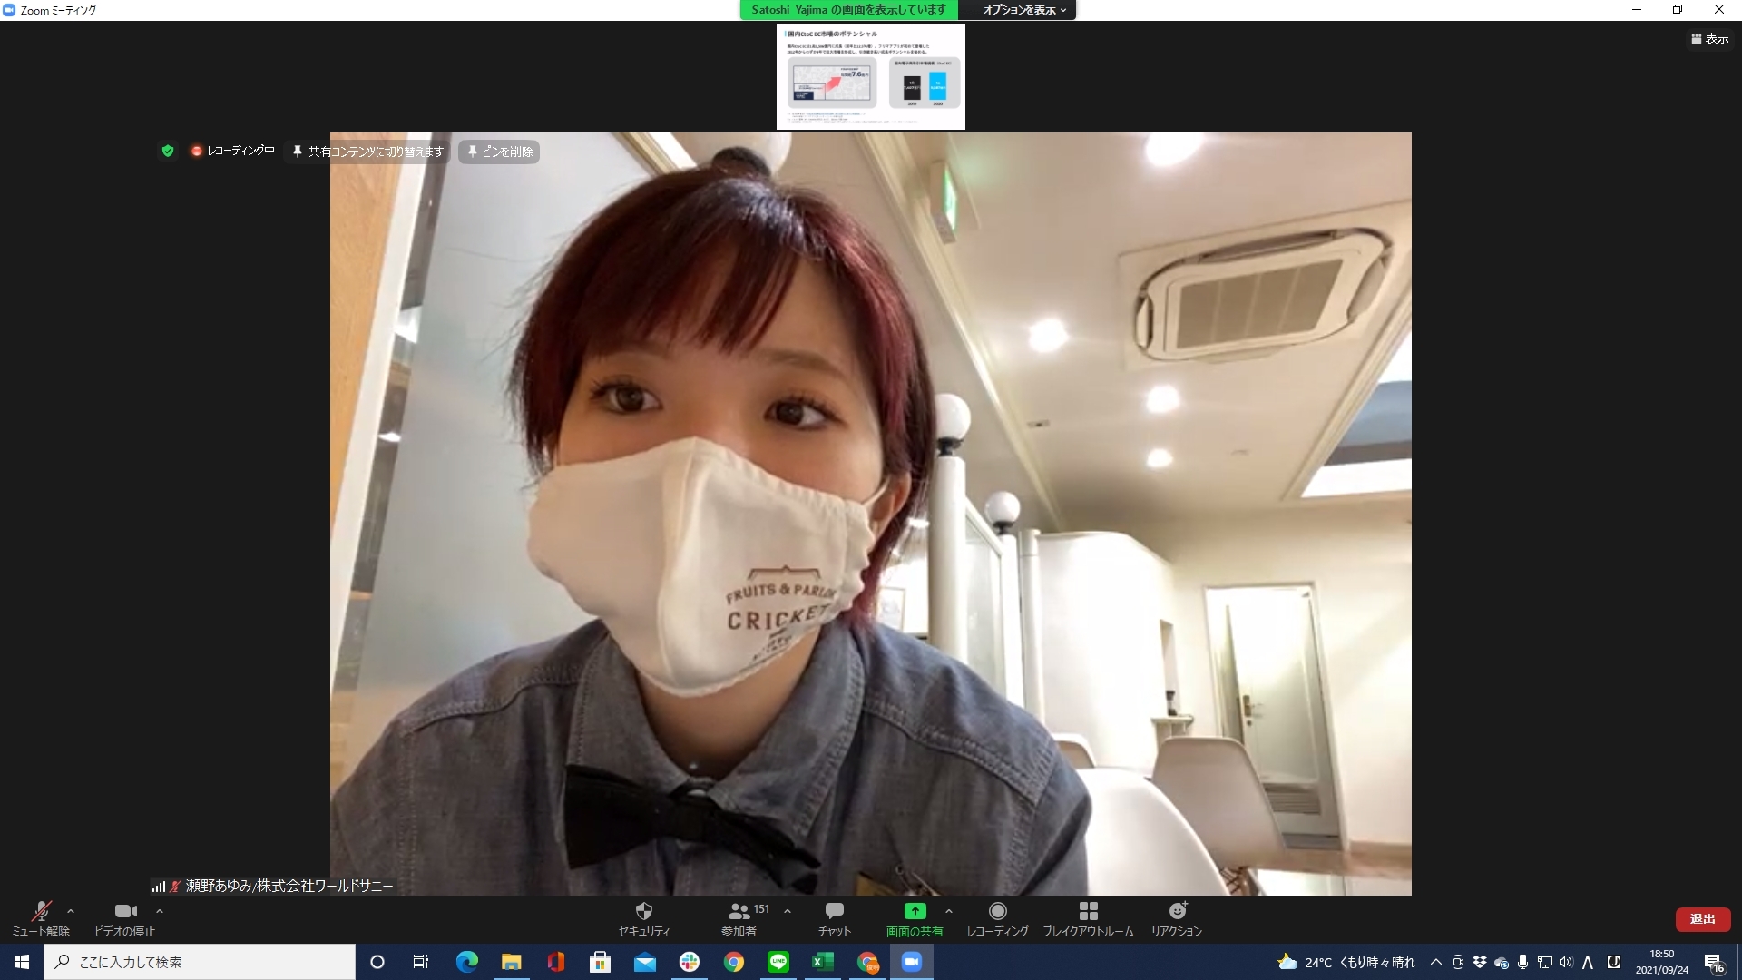Unmute the microphone (ミュート解除)
Screen dimensions: 1742x980
pyautogui.click(x=41, y=918)
